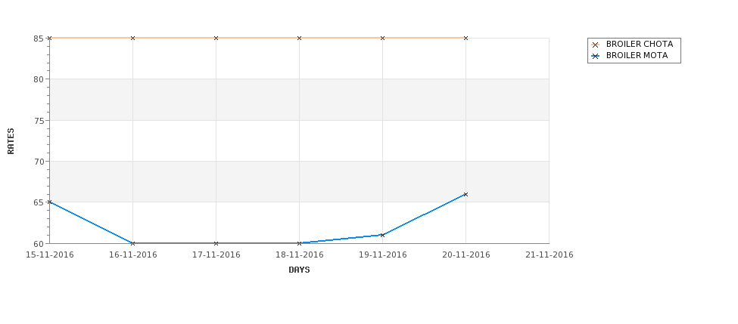The width and height of the screenshot is (738, 324).
Task: Click the BROILER CHOTA legend label
Action: pos(640,44)
